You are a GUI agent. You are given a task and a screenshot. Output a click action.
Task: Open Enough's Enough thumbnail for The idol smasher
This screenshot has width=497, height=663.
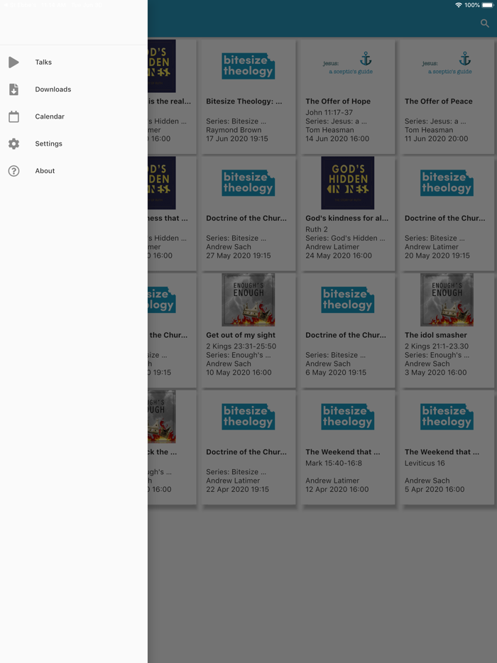(x=447, y=300)
